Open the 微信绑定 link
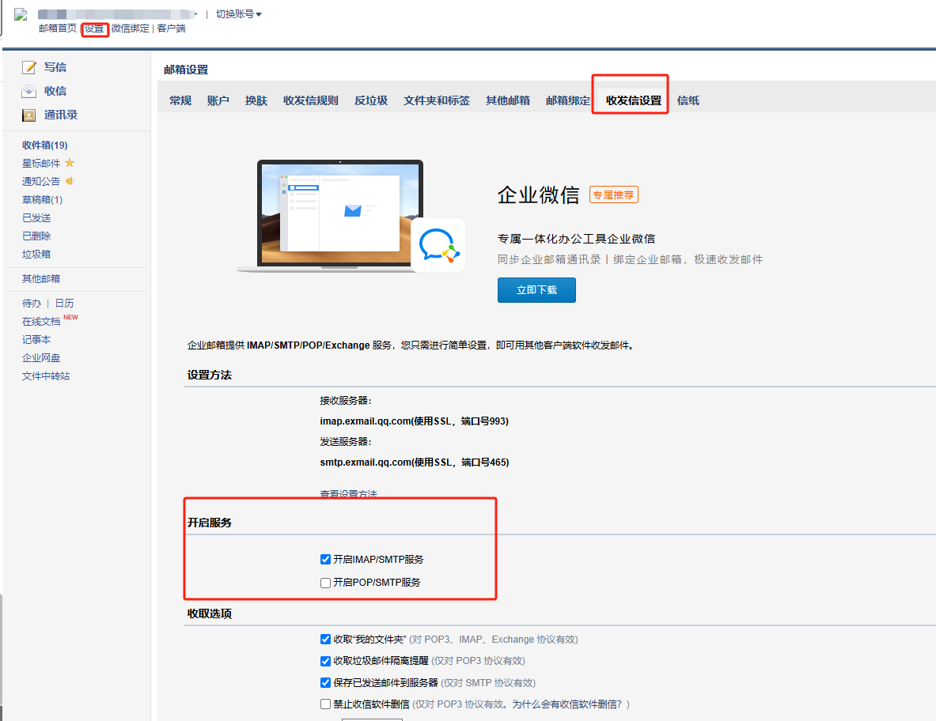The height and width of the screenshot is (721, 936). coord(130,28)
